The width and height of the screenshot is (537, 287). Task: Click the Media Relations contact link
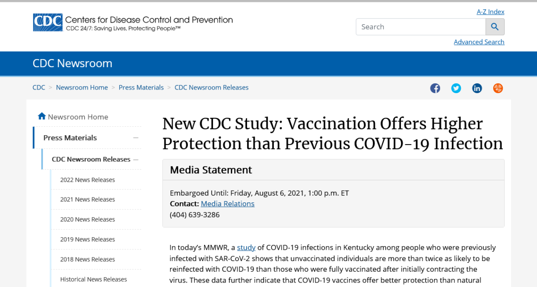coord(227,204)
